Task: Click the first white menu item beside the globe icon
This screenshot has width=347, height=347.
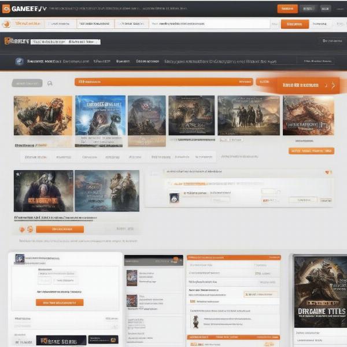Action: coord(44,61)
